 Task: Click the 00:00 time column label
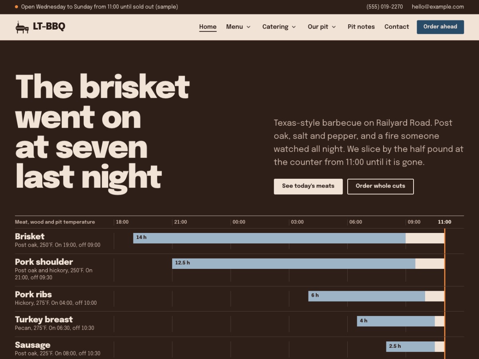[x=239, y=222]
